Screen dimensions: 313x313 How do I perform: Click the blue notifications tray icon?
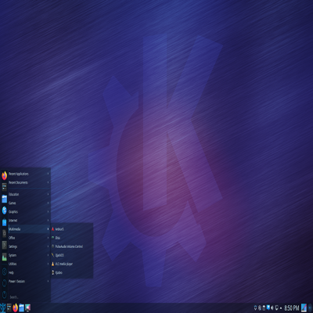point(268,308)
